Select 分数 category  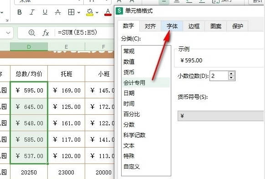tap(146, 124)
